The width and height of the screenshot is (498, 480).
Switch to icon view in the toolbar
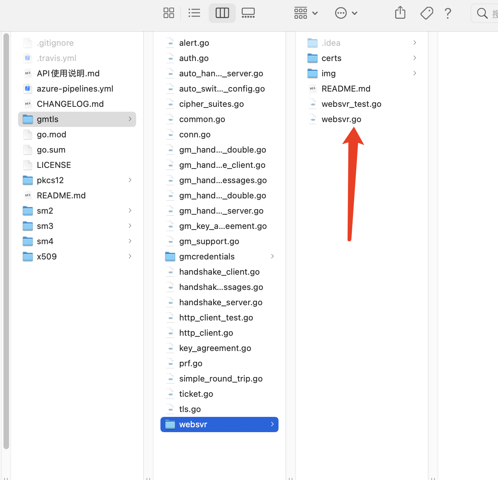coord(169,13)
